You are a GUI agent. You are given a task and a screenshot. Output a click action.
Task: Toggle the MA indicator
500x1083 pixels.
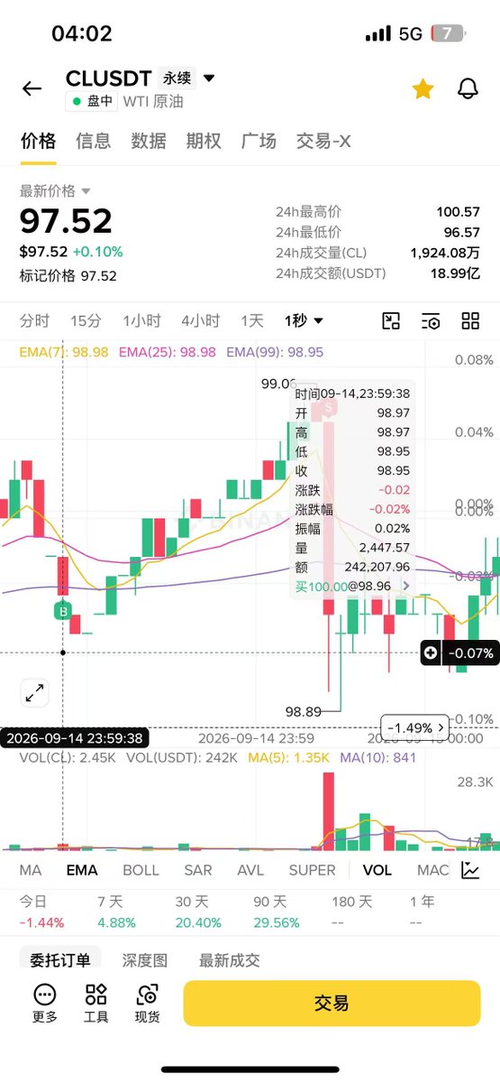pos(31,870)
